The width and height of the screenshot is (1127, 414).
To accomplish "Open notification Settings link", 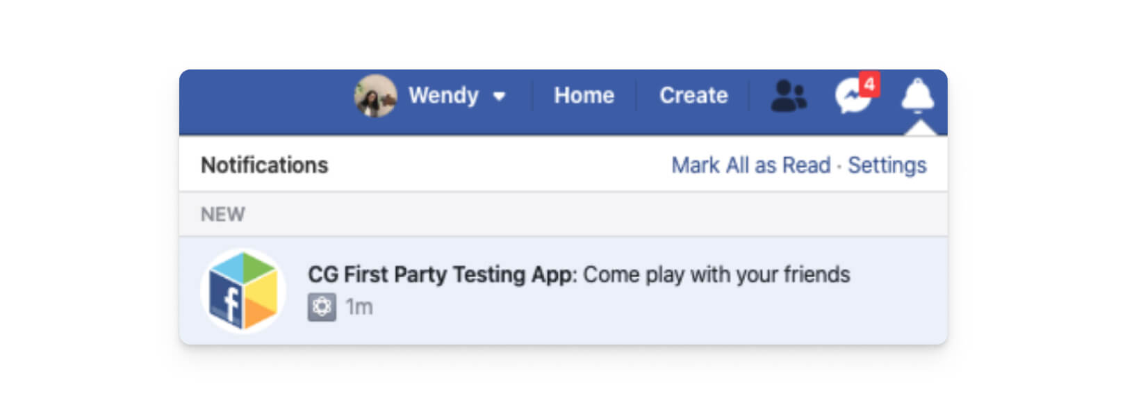I will [887, 165].
